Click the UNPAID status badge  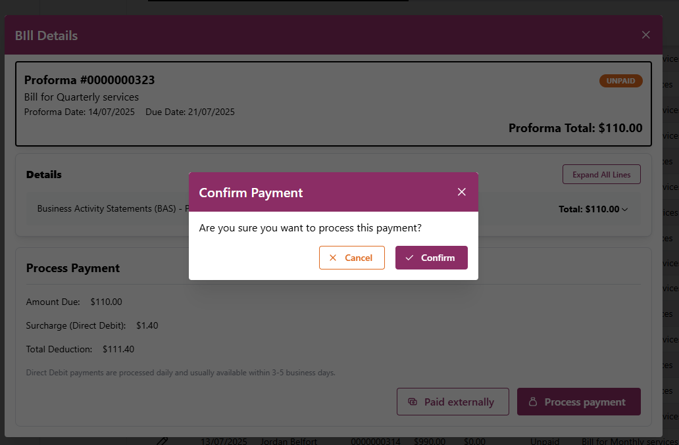coord(620,81)
